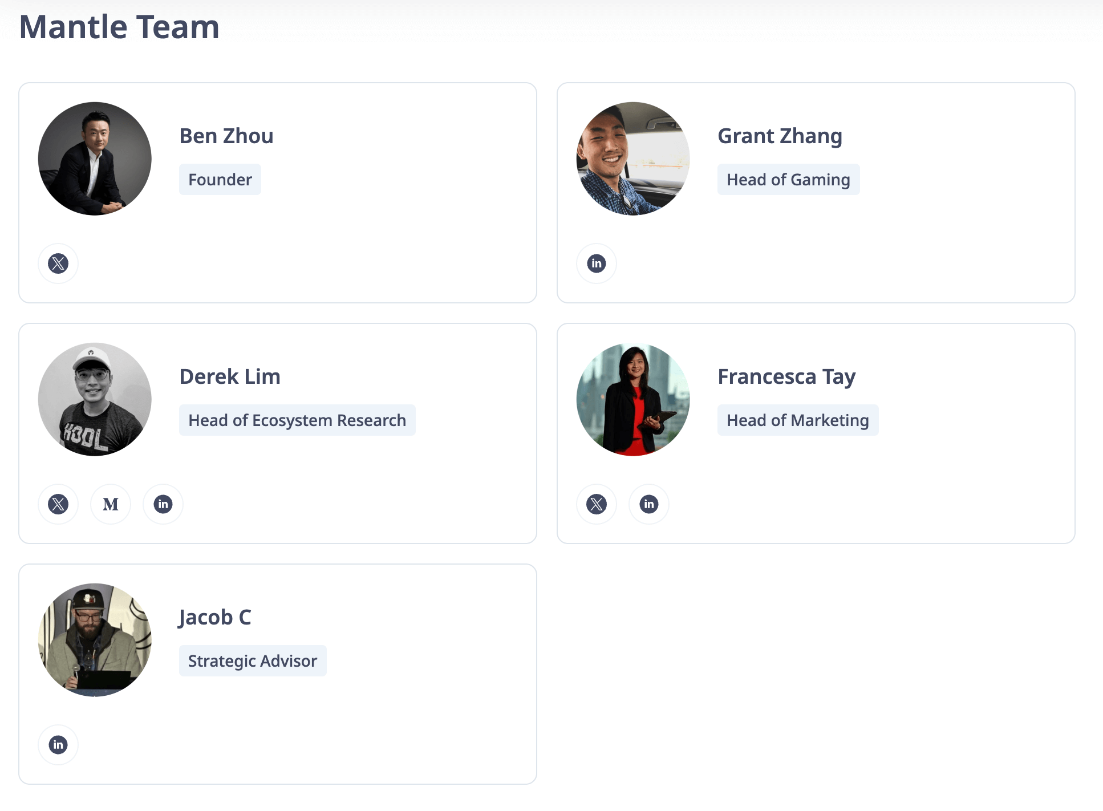This screenshot has height=811, width=1103.
Task: Click Francesca Tay's LinkedIn icon
Action: point(649,504)
